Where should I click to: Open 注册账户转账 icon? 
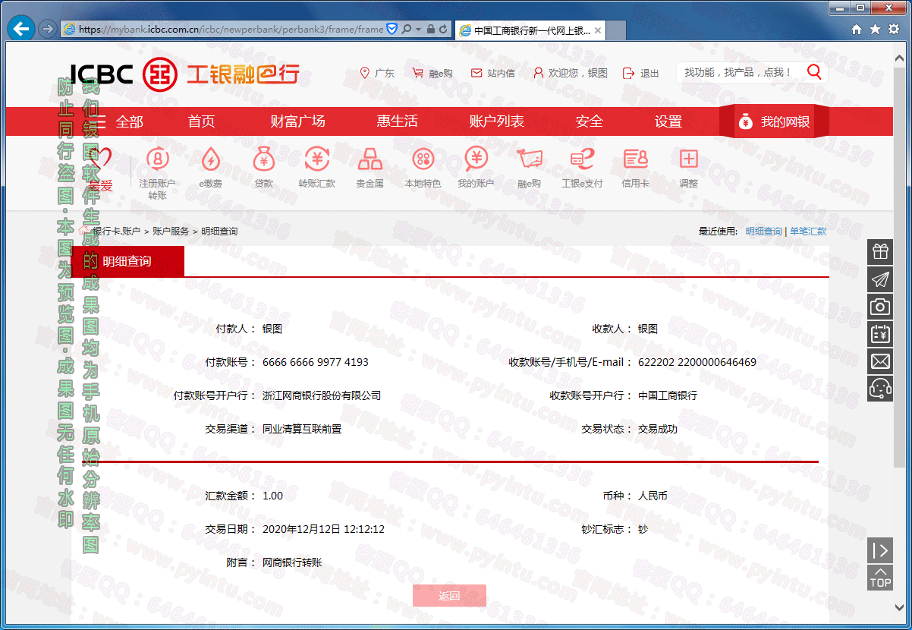click(157, 172)
